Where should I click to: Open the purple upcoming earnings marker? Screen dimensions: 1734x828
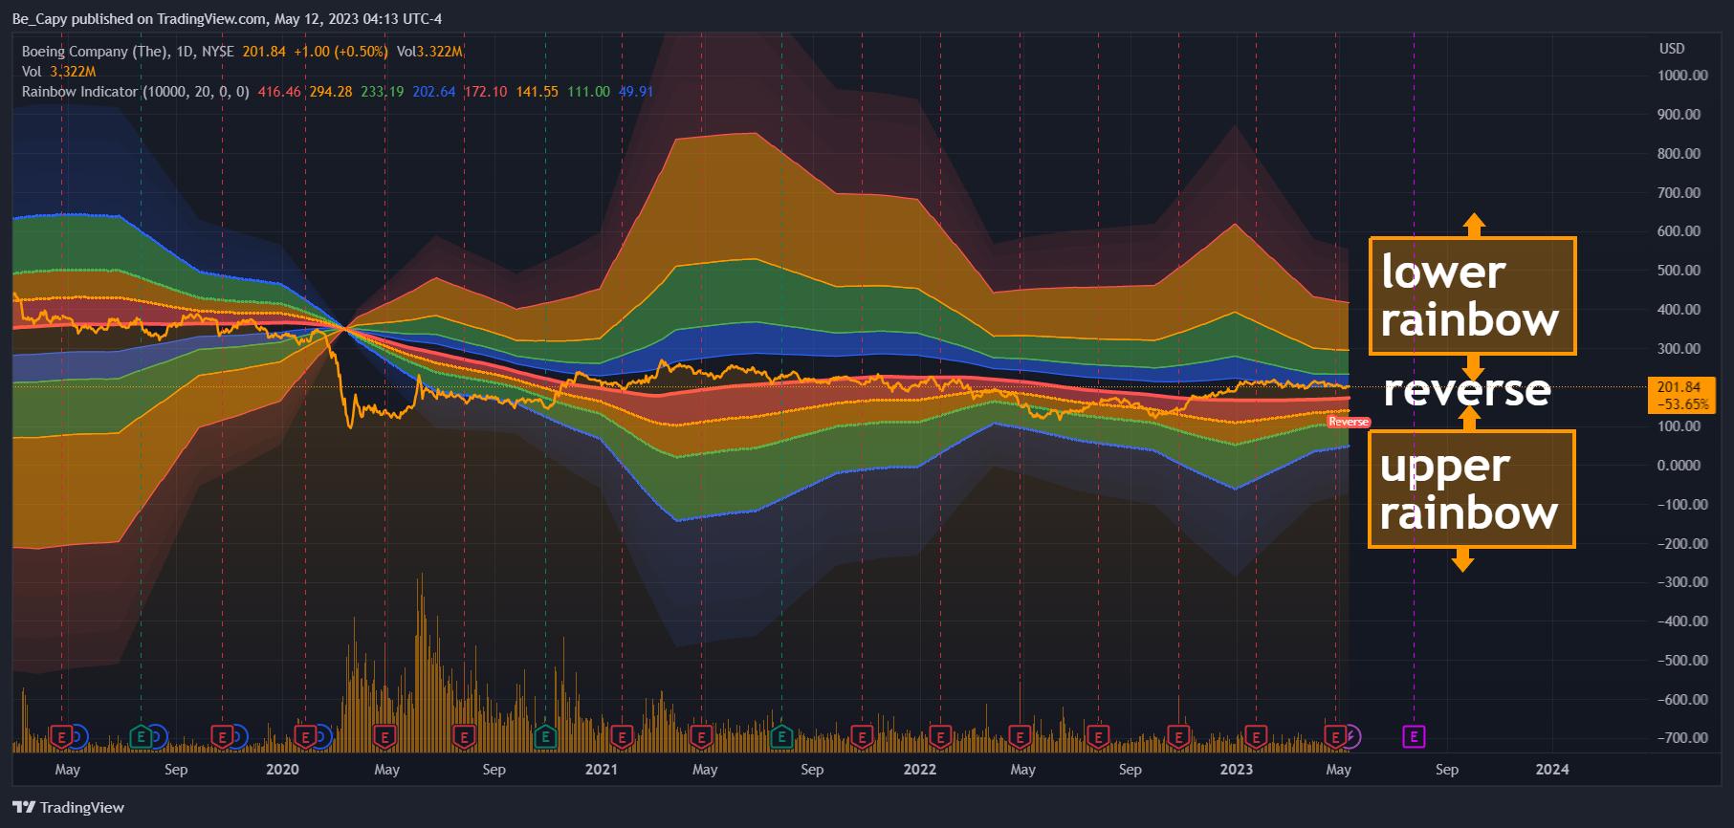click(1414, 737)
